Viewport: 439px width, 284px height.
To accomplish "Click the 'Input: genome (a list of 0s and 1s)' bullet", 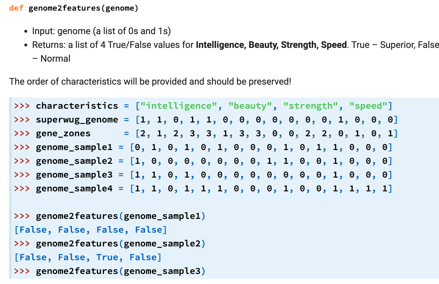I will tap(101, 31).
